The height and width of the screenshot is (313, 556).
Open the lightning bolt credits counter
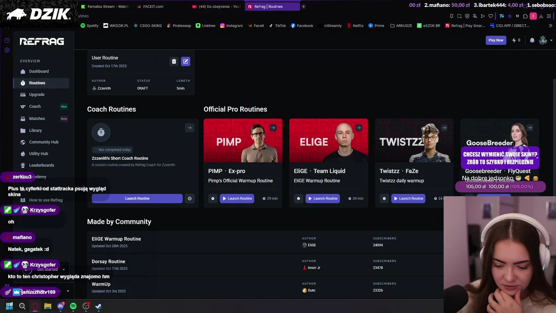(516, 40)
